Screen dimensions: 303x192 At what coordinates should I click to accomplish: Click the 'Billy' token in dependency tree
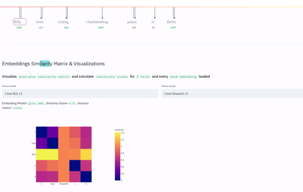point(20,22)
